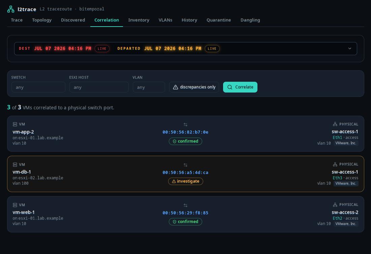The image size is (371, 254).
Task: Open the Trace tab
Action: click(17, 20)
